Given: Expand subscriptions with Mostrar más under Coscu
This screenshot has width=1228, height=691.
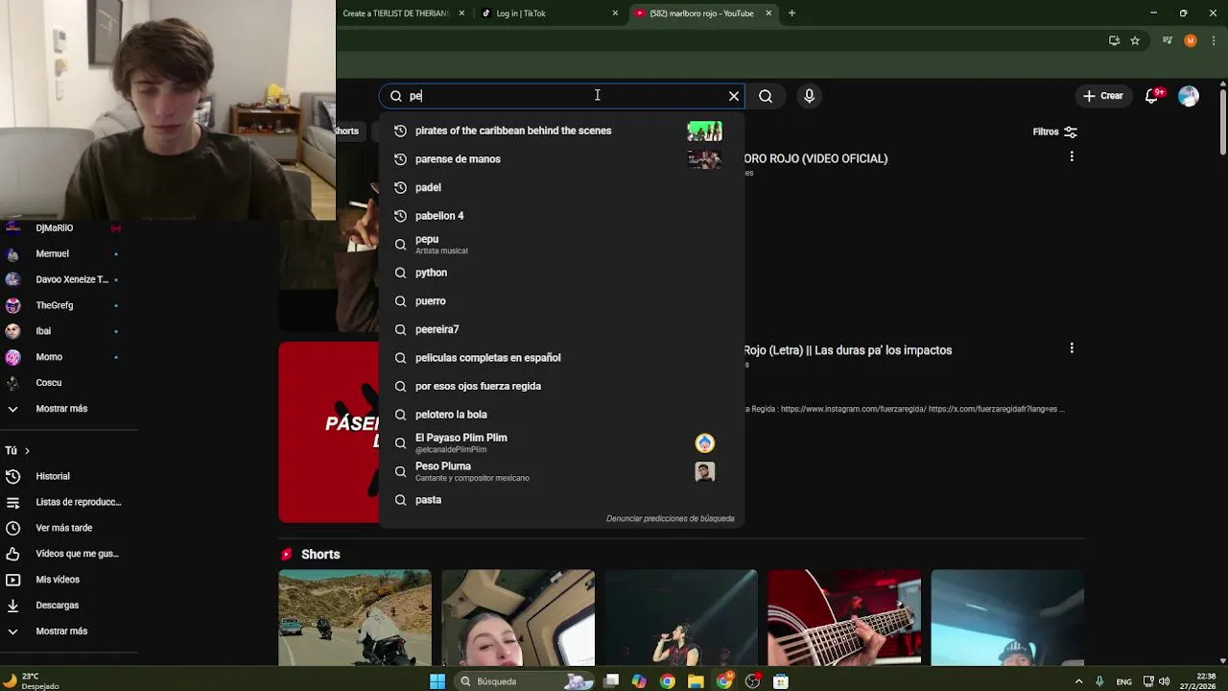Looking at the screenshot, I should (62, 409).
